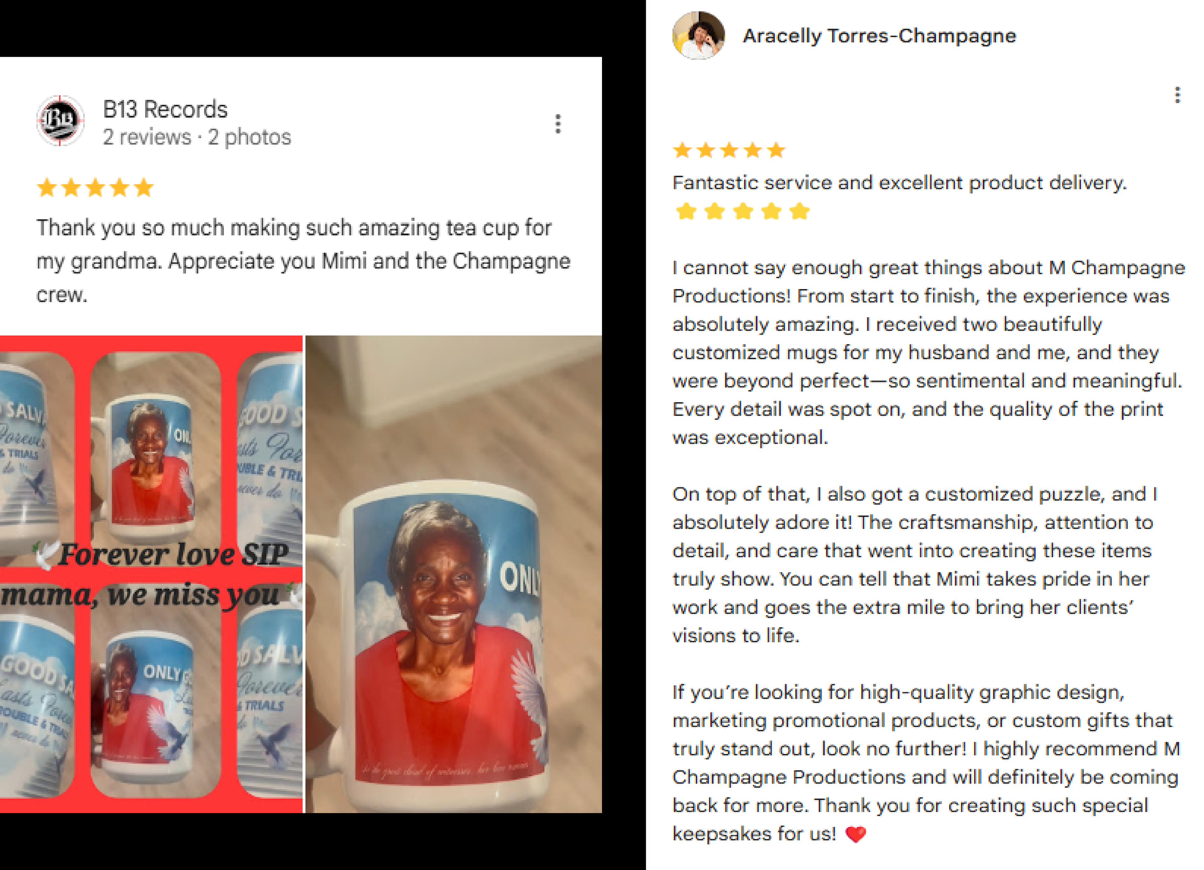This screenshot has height=870, width=1204.
Task: Click the third gold star emoji below Fantastic service
Action: pyautogui.click(x=743, y=211)
